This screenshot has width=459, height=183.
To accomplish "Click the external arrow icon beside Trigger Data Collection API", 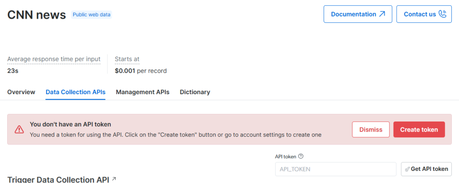I will tap(114, 179).
